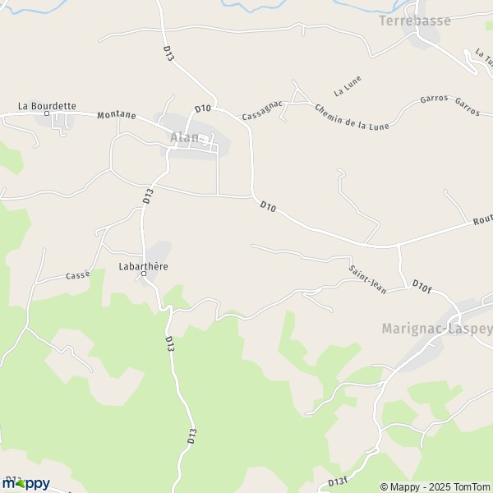Click the La Lune place label
493x493 pixels.
point(348,86)
